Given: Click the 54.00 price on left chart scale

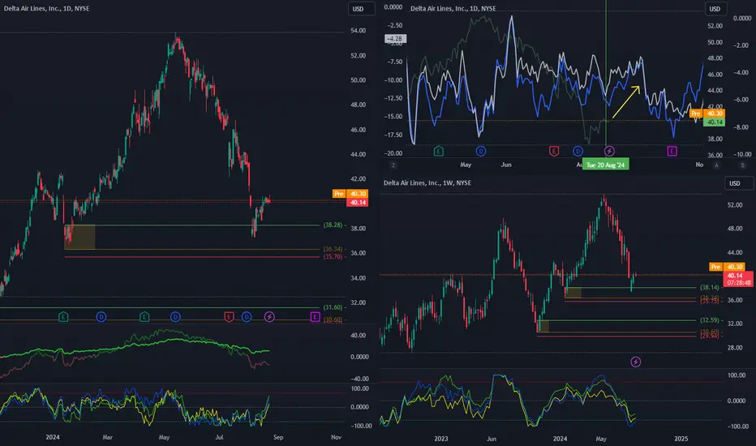Looking at the screenshot, I should pyautogui.click(x=359, y=30).
